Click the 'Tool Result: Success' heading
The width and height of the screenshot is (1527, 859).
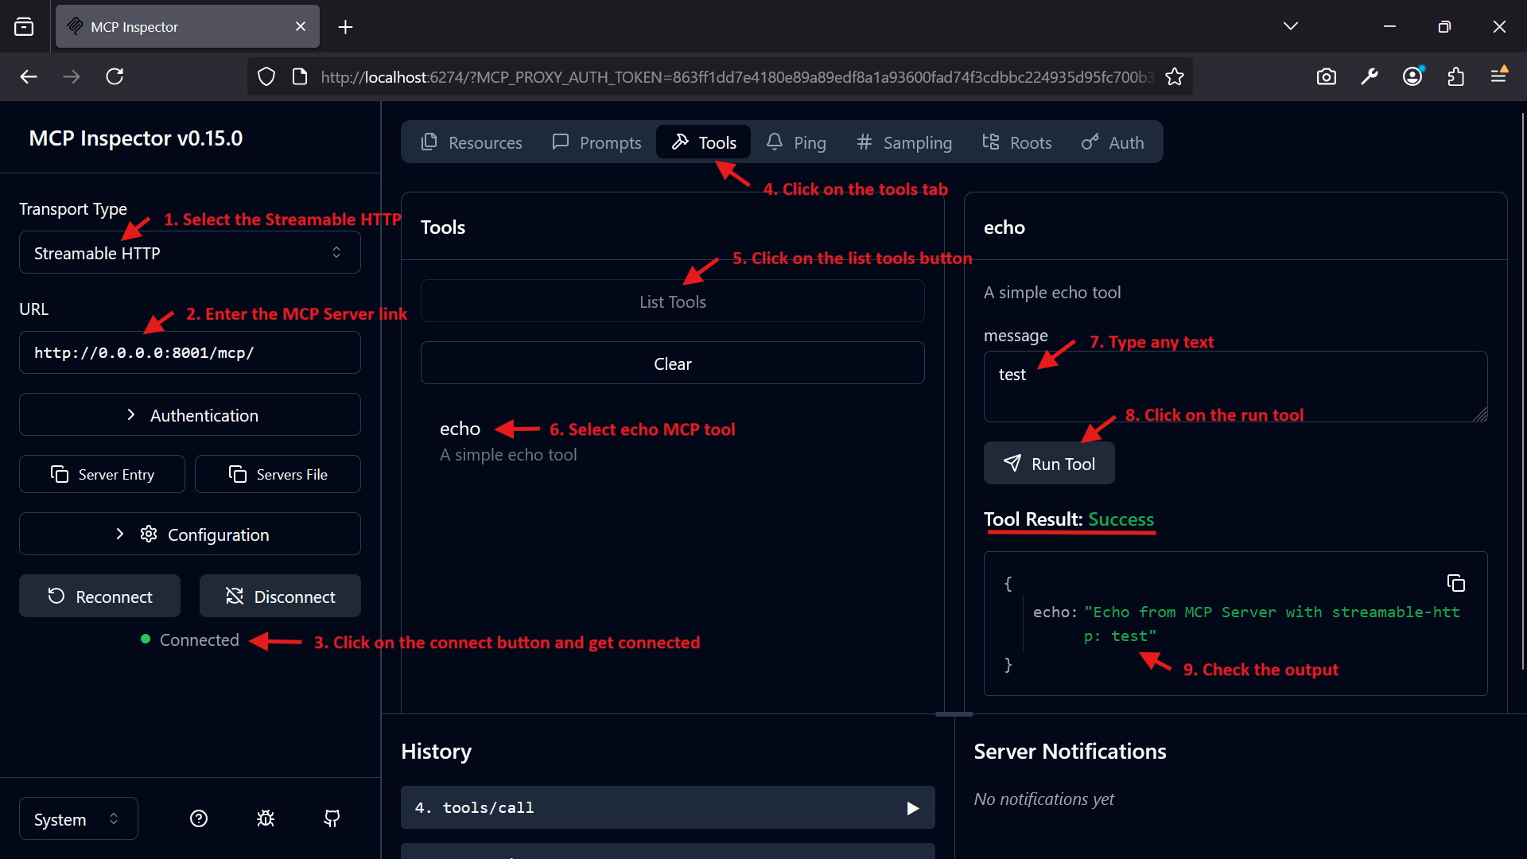[1069, 519]
